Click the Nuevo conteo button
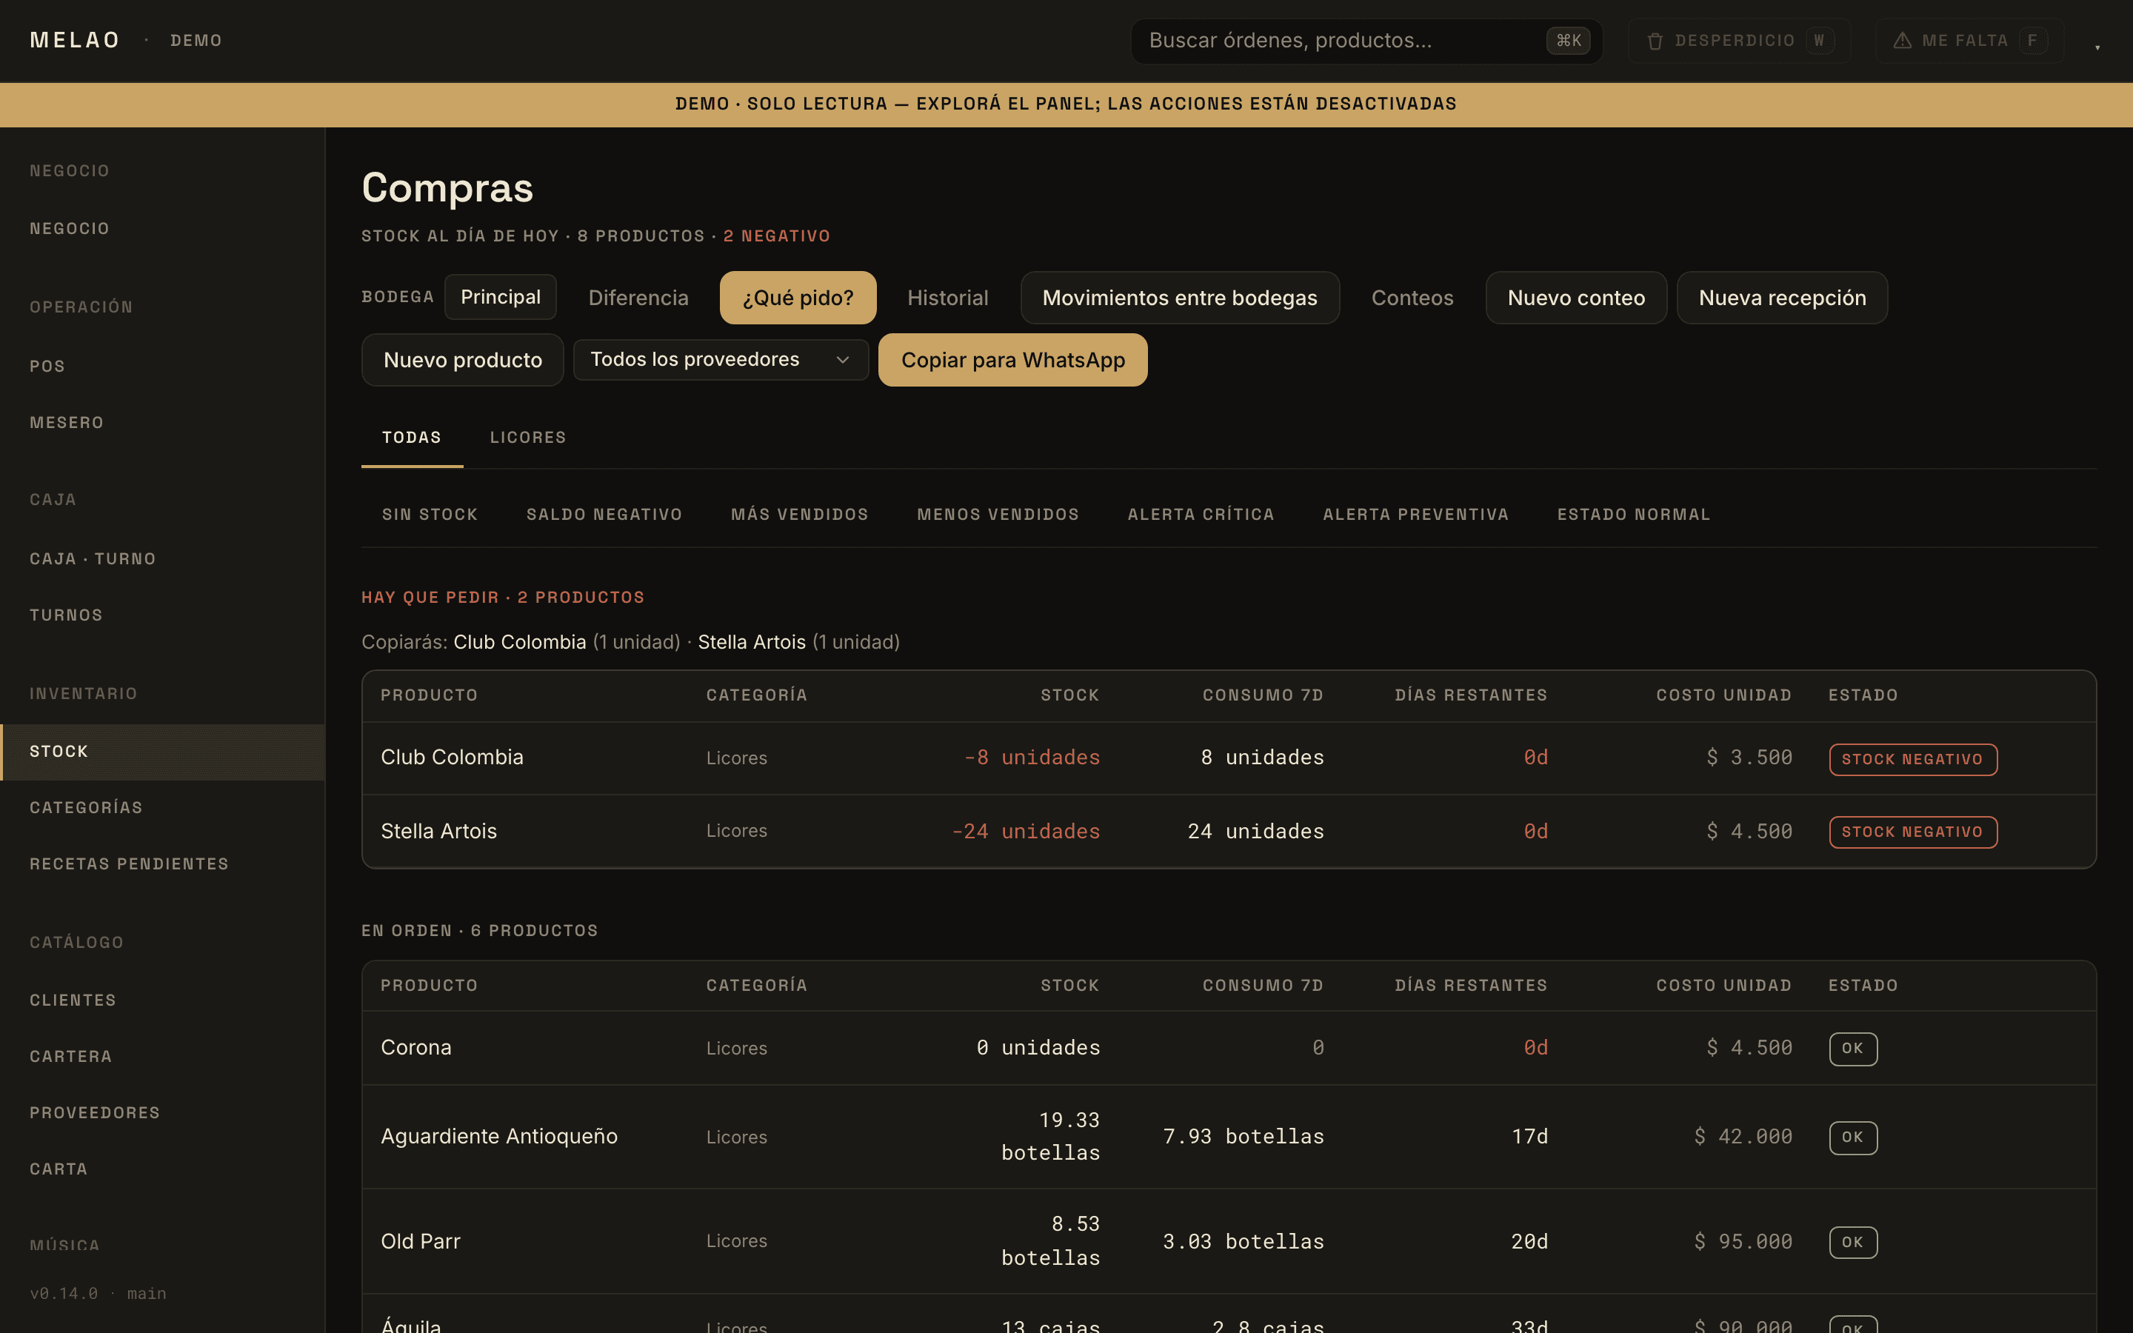 pos(1576,298)
